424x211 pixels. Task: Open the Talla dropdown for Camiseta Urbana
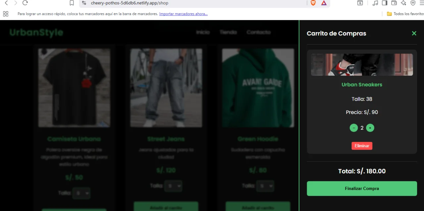tap(81, 193)
